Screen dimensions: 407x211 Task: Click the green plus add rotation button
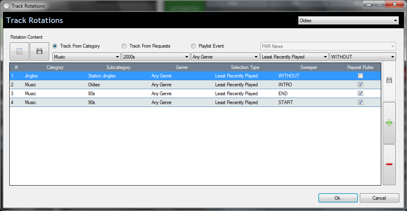point(389,123)
